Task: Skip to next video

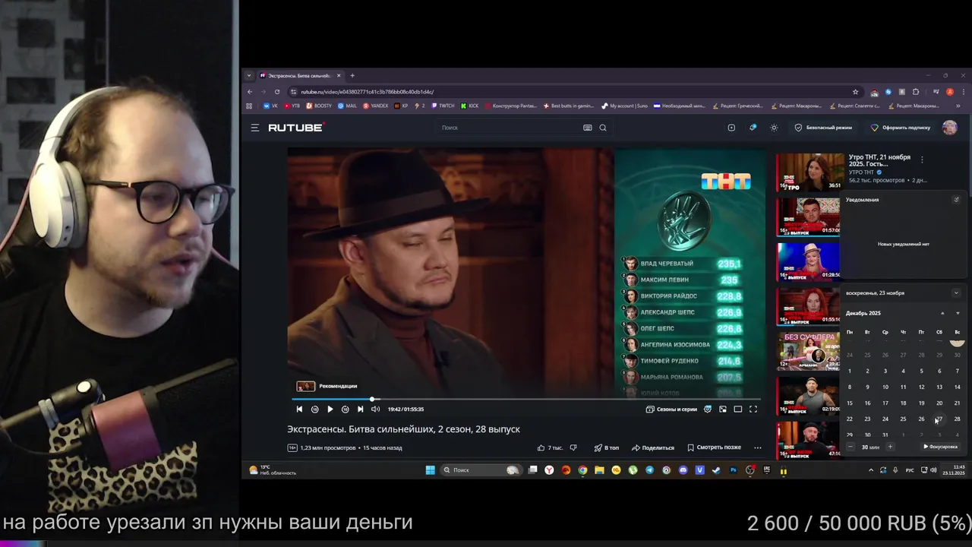Action: pyautogui.click(x=360, y=409)
